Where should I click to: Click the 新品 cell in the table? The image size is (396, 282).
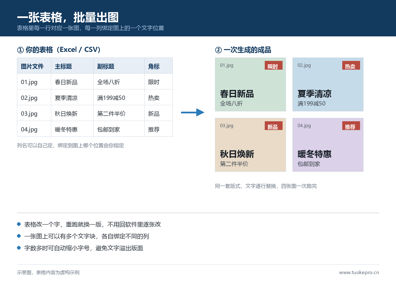tap(159, 113)
